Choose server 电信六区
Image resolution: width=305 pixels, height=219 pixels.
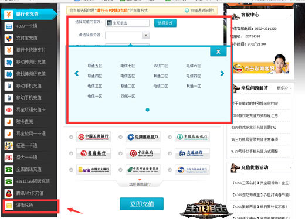click(194, 66)
